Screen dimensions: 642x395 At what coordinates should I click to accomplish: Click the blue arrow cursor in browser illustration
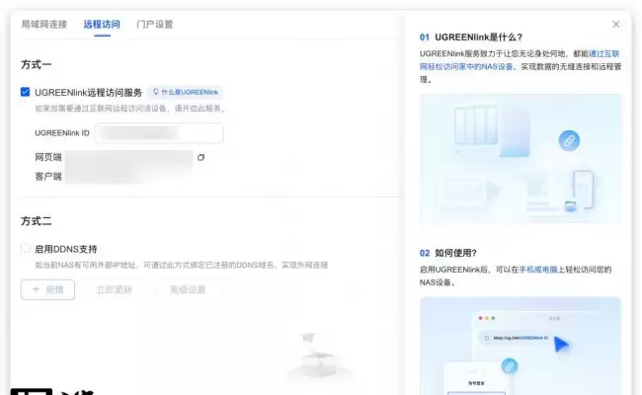[x=561, y=344]
